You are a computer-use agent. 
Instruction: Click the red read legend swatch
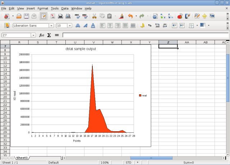[x=140, y=95]
